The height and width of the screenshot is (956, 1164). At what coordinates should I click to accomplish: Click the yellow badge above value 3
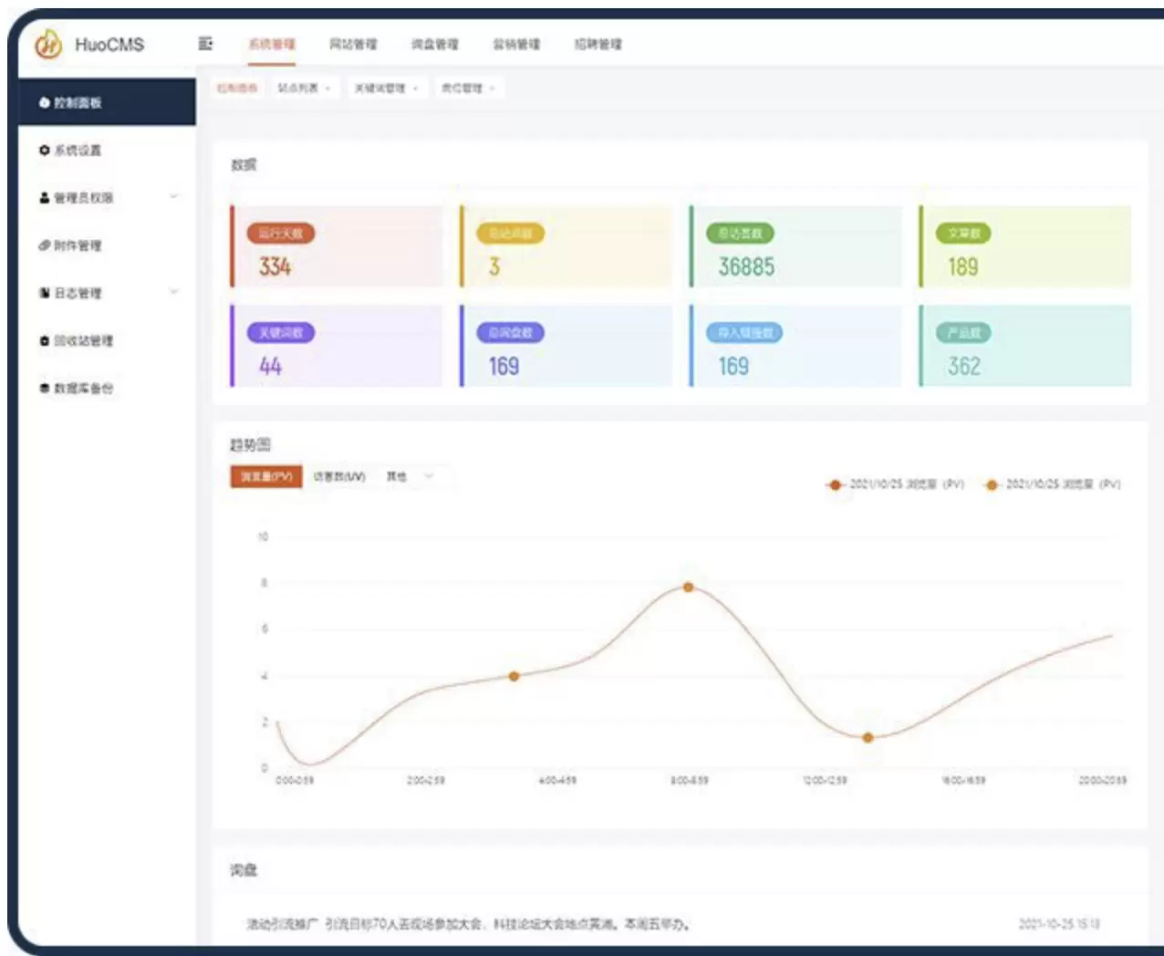(x=510, y=234)
